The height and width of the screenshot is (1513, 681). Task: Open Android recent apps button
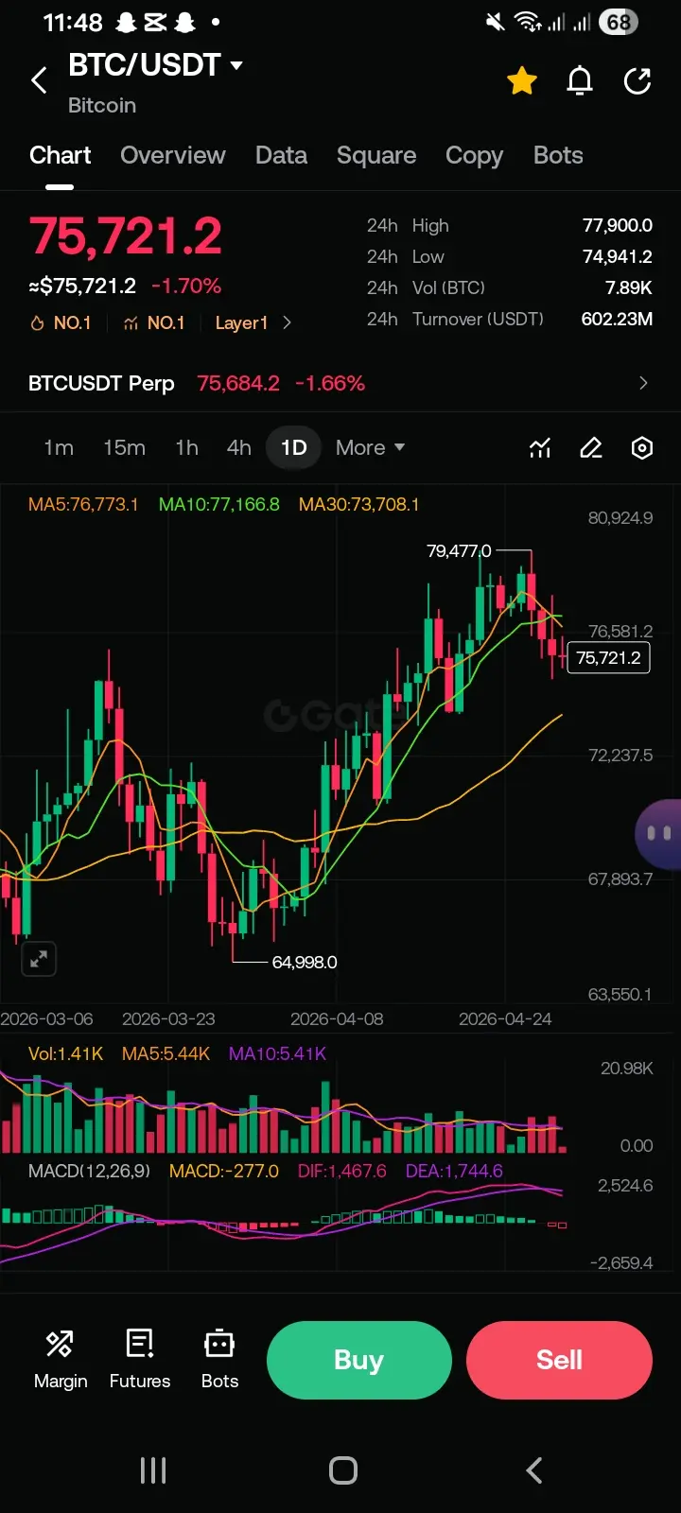(x=153, y=1470)
